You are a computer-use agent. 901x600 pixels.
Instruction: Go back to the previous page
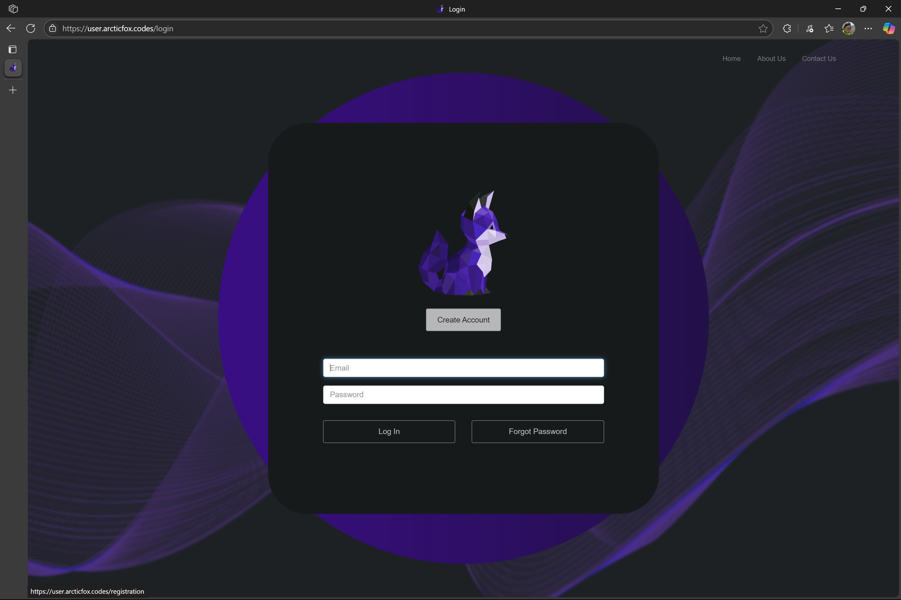tap(11, 28)
